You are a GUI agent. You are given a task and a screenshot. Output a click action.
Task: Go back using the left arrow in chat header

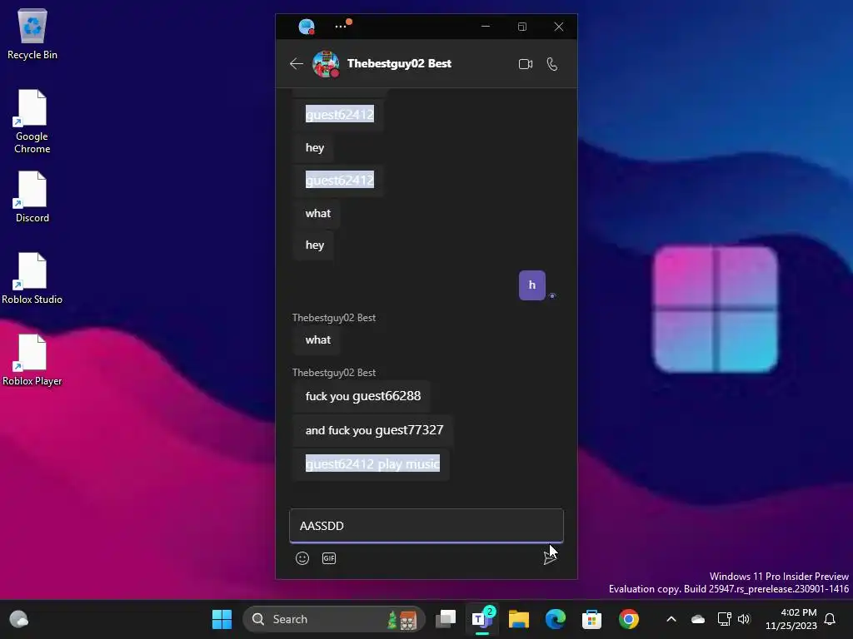point(297,63)
